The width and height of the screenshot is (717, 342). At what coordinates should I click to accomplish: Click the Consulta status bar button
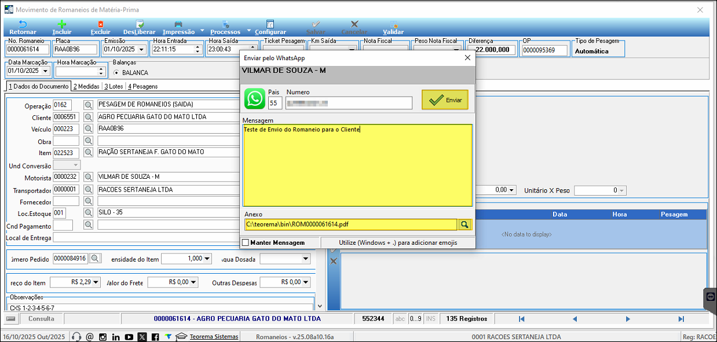pyautogui.click(x=41, y=319)
